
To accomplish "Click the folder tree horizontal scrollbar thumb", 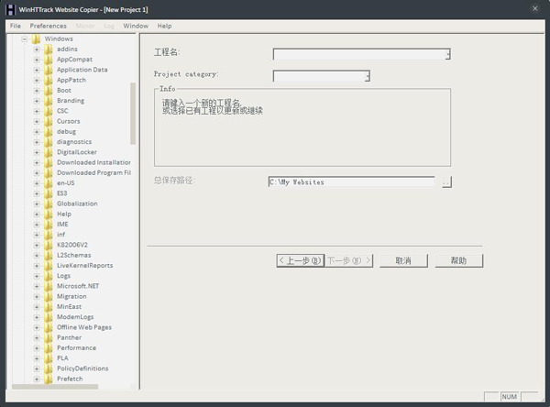I will [x=55, y=387].
